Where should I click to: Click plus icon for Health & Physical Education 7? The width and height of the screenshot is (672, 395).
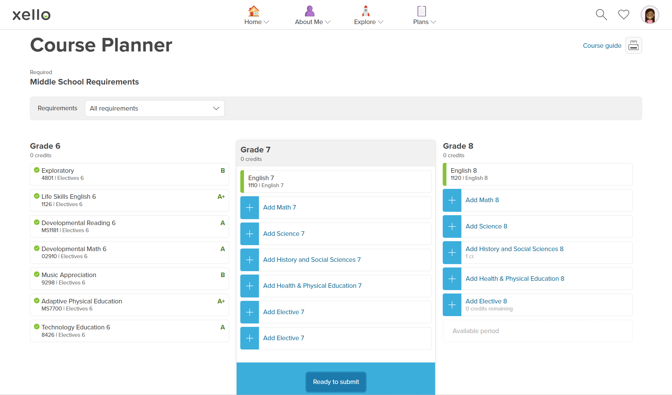coord(250,286)
